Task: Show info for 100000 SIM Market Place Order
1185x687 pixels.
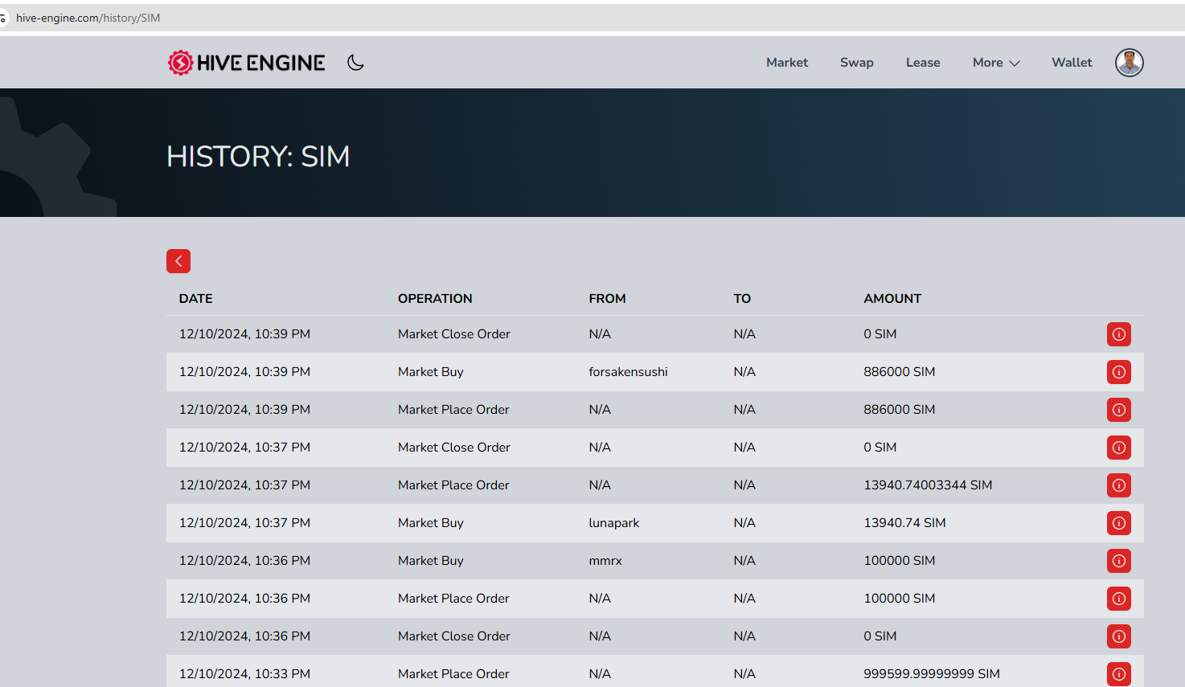Action: (x=1119, y=599)
